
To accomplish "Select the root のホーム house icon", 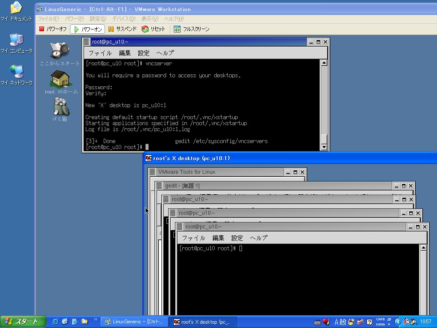I will [x=61, y=82].
